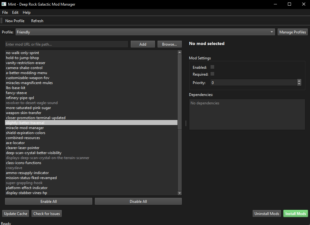Click the toolbar drag handle grip
This screenshot has width=310, height=225.
[1, 21]
